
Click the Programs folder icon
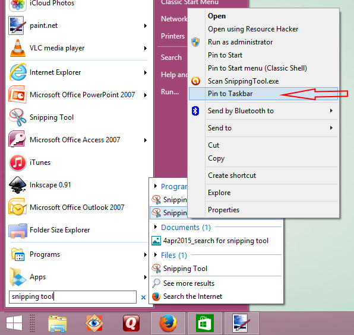point(18,254)
